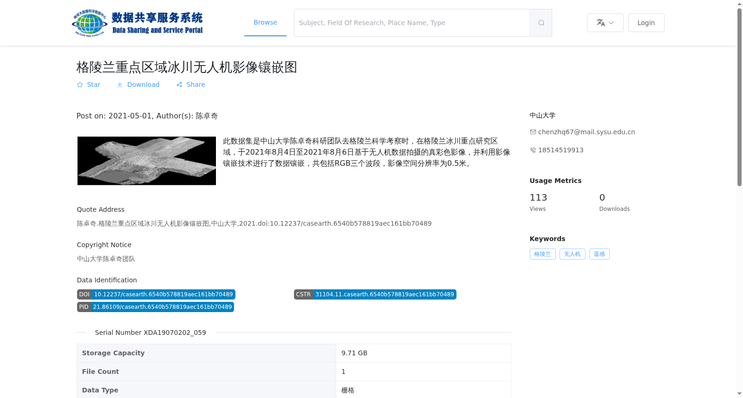
Task: Click the Download icon link
Action: pos(138,85)
